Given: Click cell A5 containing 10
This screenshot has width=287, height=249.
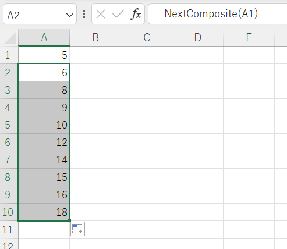Looking at the screenshot, I should tap(44, 125).
